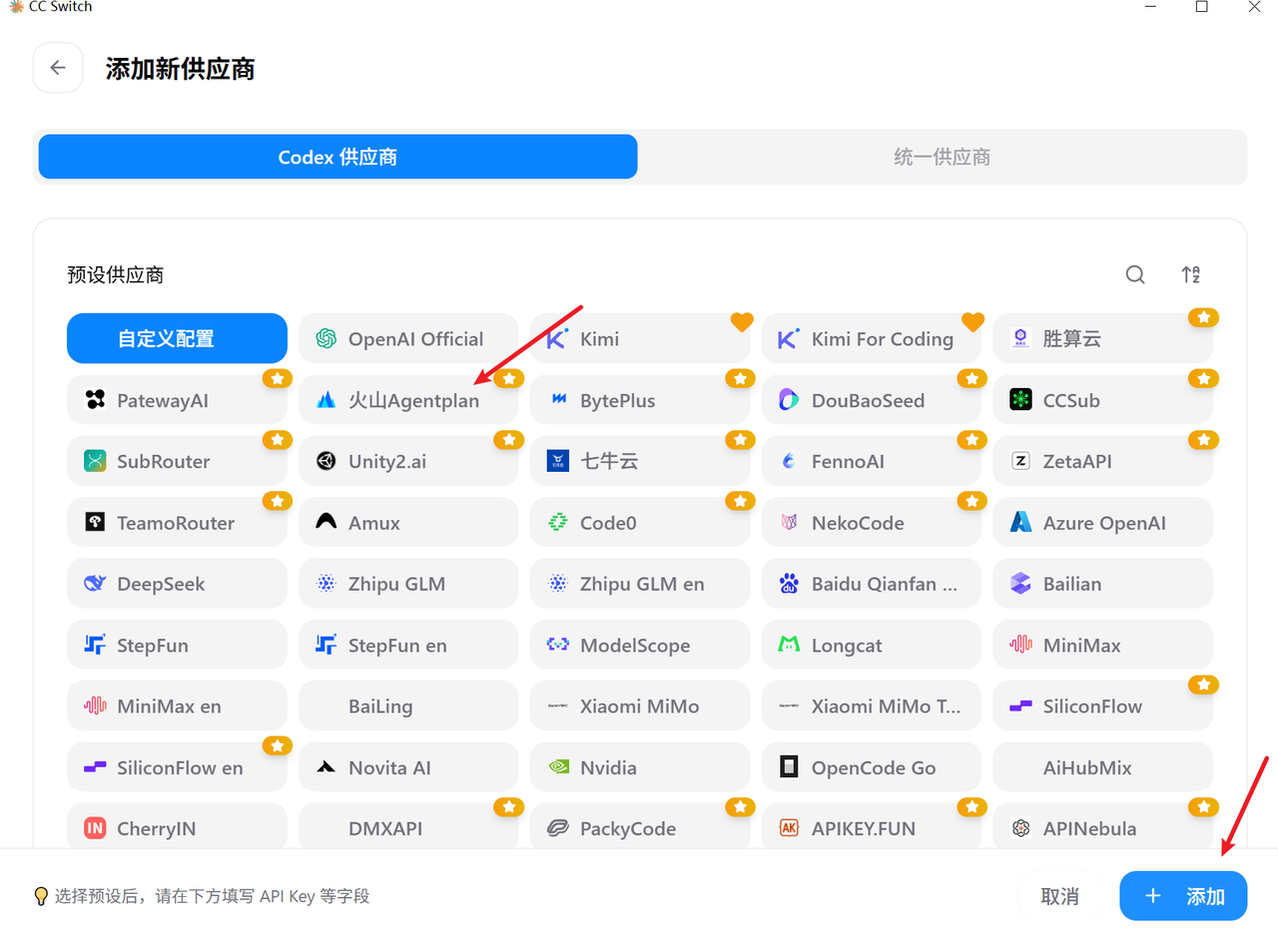Viewport: 1278px width, 937px height.
Task: Confirm with the 添加 button
Action: (1183, 896)
